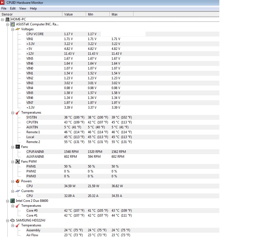Select the VIN2 voltage row

click(x=122, y=78)
